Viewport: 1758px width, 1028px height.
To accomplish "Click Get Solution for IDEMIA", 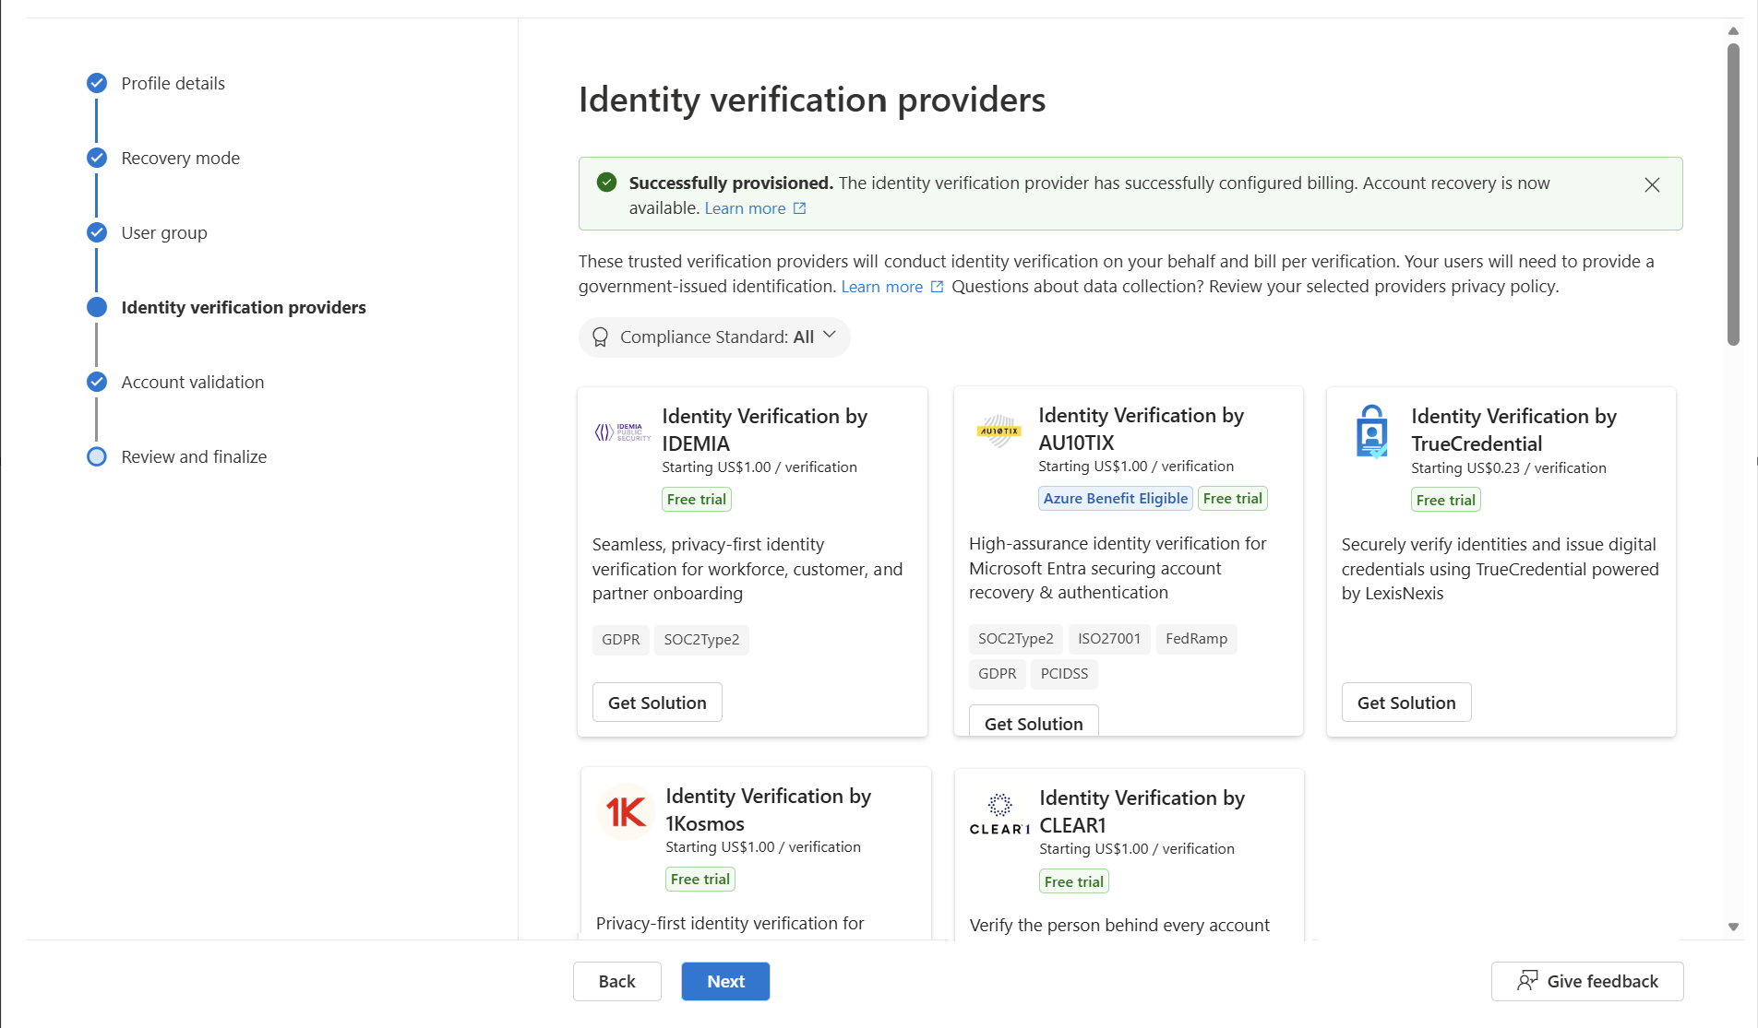I will [657, 703].
